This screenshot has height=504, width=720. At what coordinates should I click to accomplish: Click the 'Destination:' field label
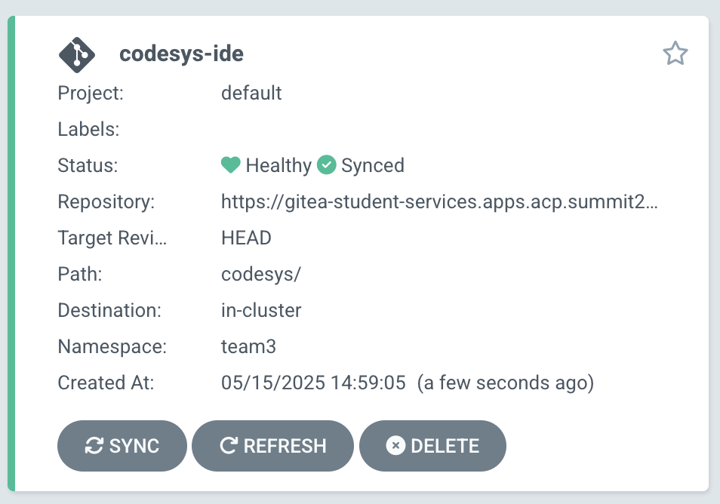109,310
